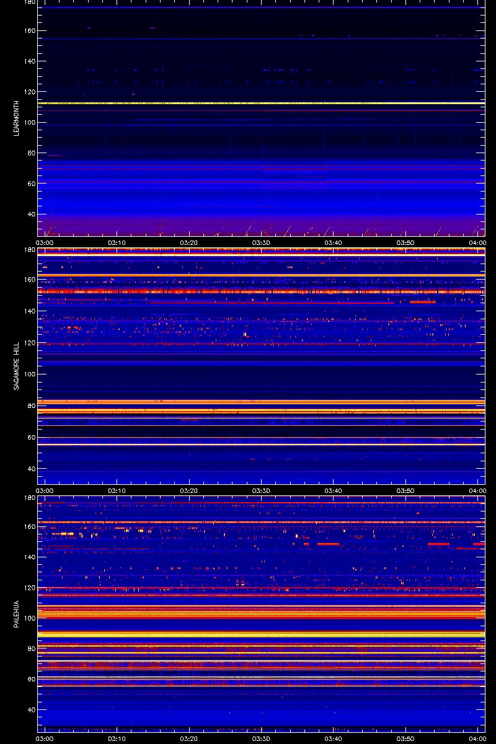
Task: Click 03:40 on the Palehua time axis
Action: 333,738
